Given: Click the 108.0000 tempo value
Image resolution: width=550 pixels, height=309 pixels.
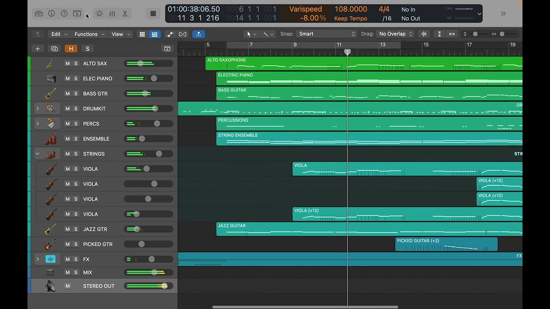Looking at the screenshot, I should click(x=351, y=9).
